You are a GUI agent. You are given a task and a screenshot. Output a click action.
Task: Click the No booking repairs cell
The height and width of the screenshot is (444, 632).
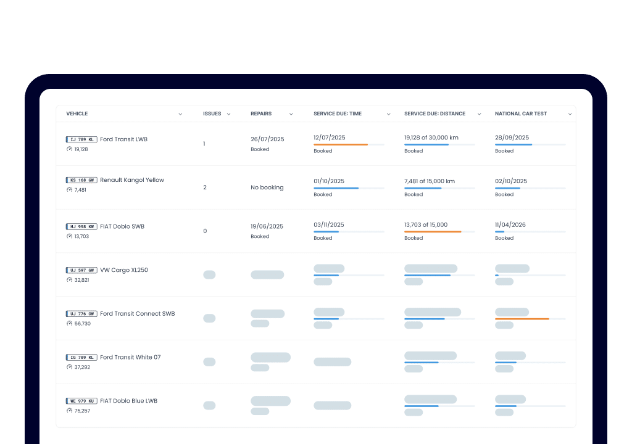pyautogui.click(x=267, y=187)
